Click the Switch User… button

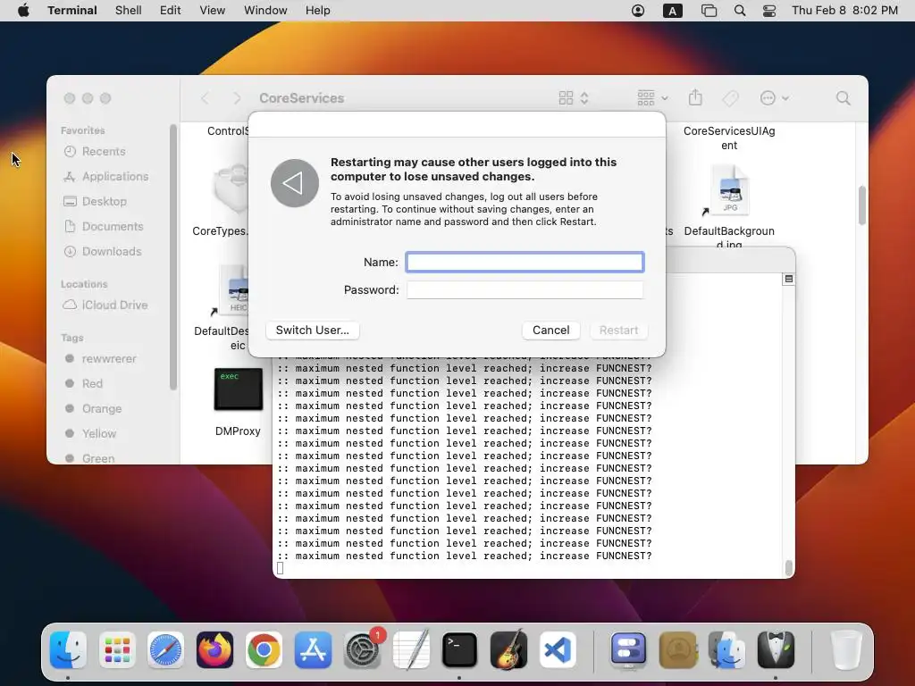312,330
